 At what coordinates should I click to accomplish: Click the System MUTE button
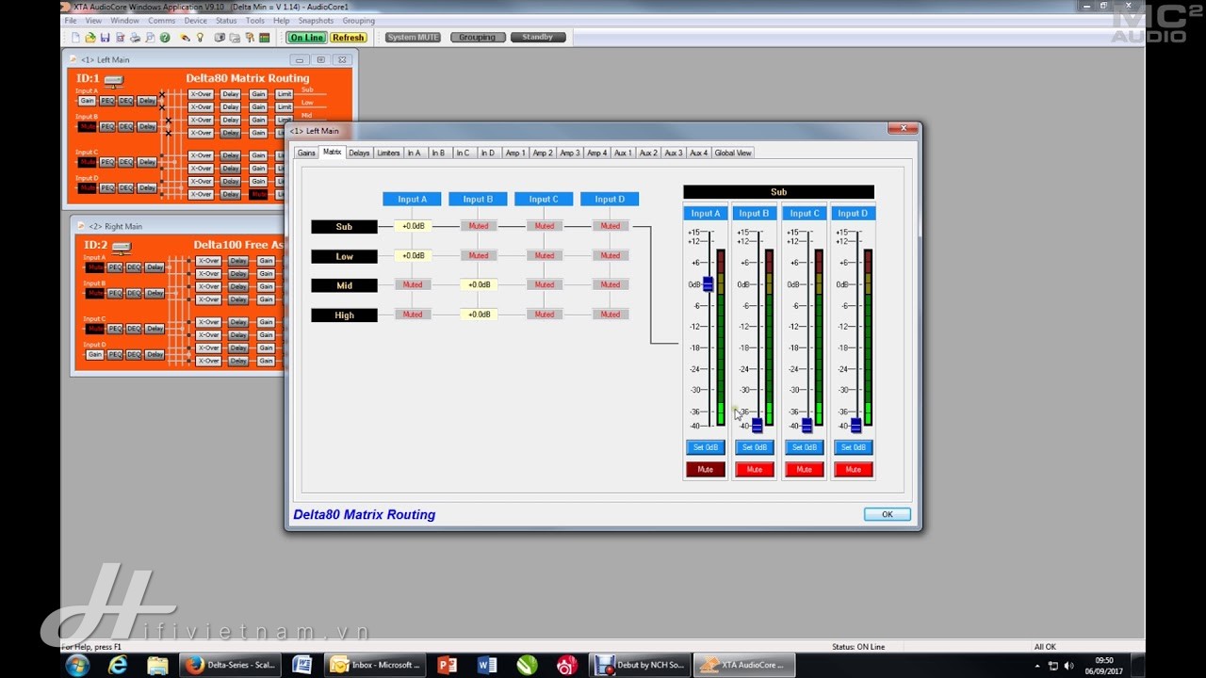413,38
